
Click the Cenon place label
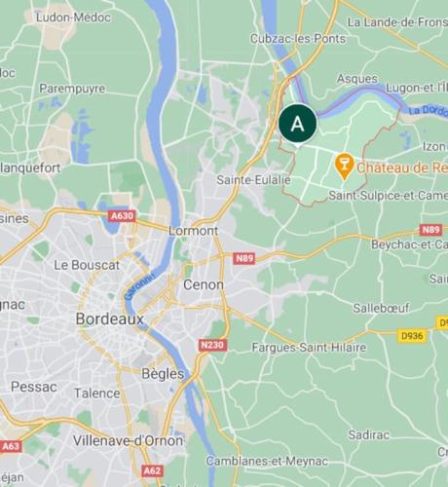tap(204, 284)
